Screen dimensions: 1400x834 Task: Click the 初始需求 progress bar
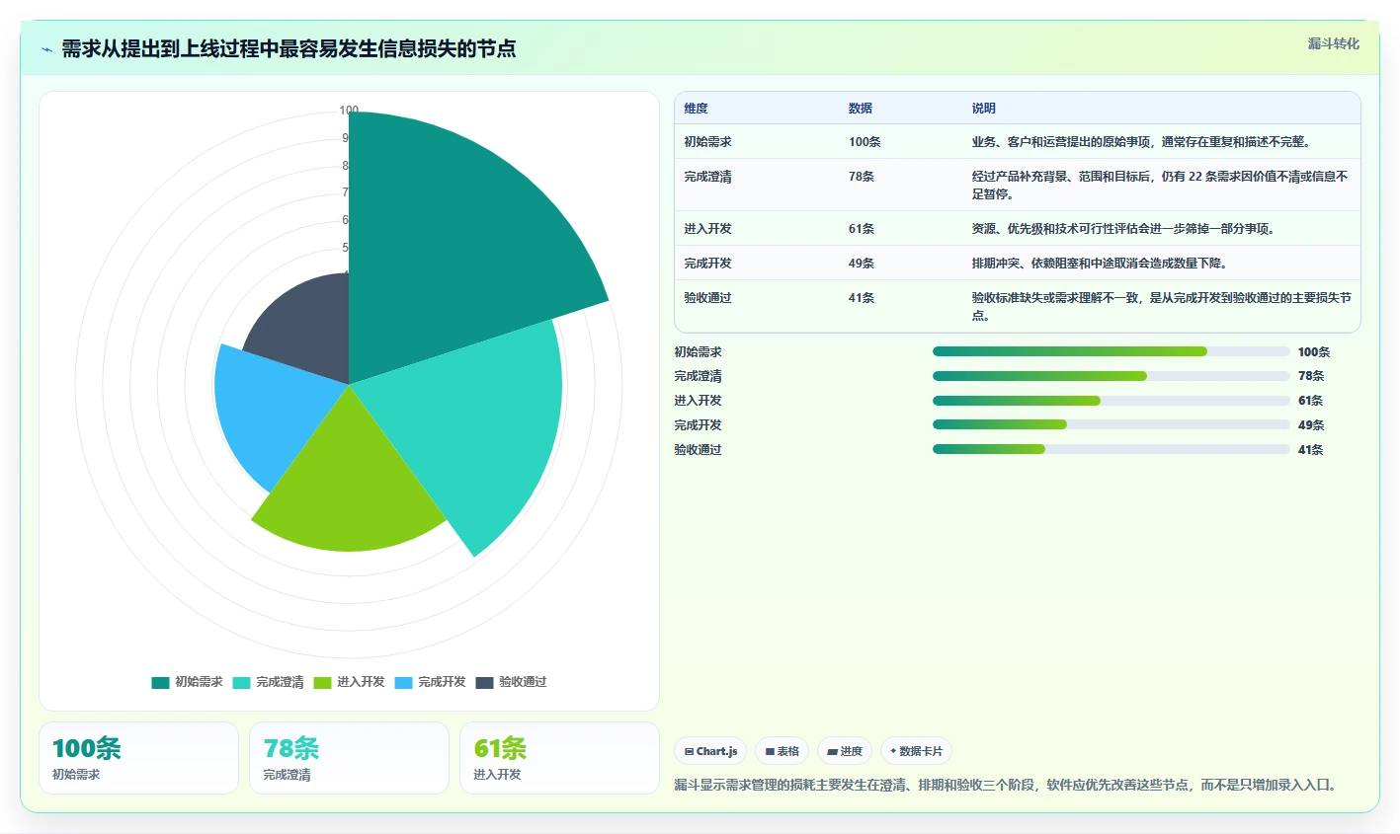[x=1112, y=352]
